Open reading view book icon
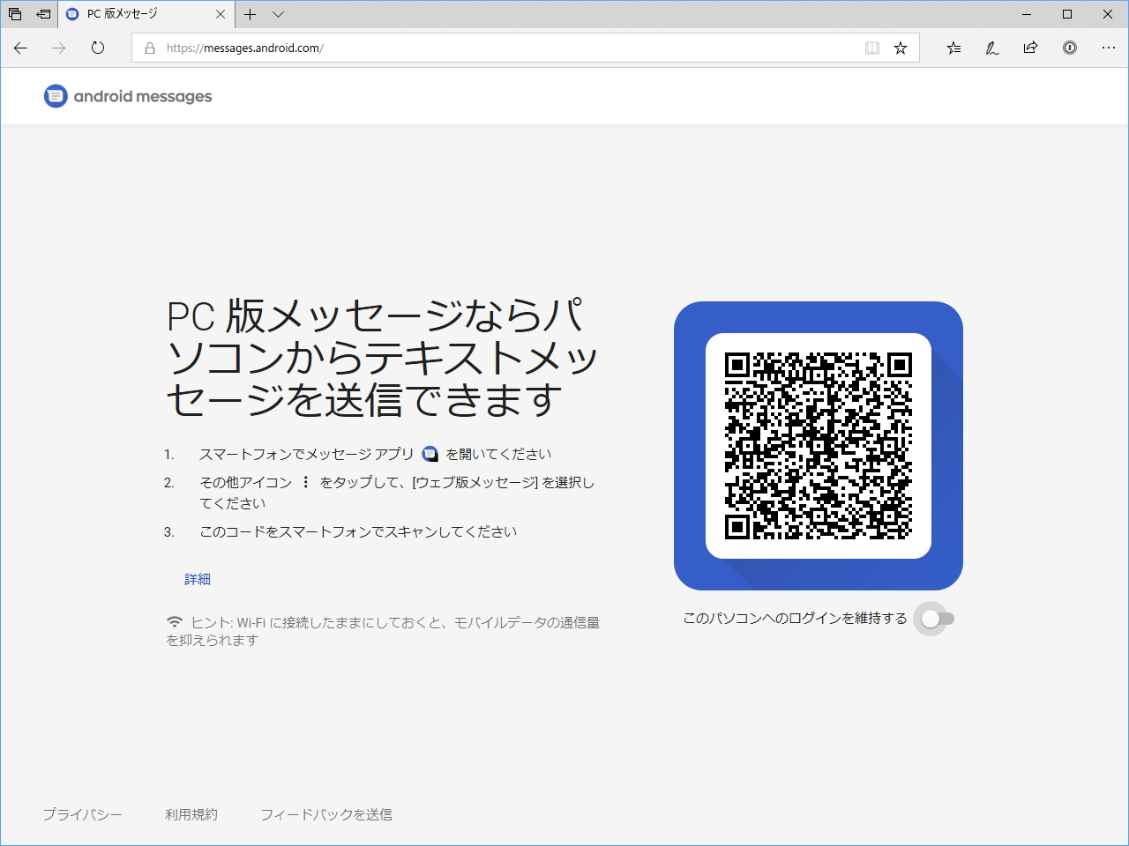The image size is (1129, 846). (872, 48)
